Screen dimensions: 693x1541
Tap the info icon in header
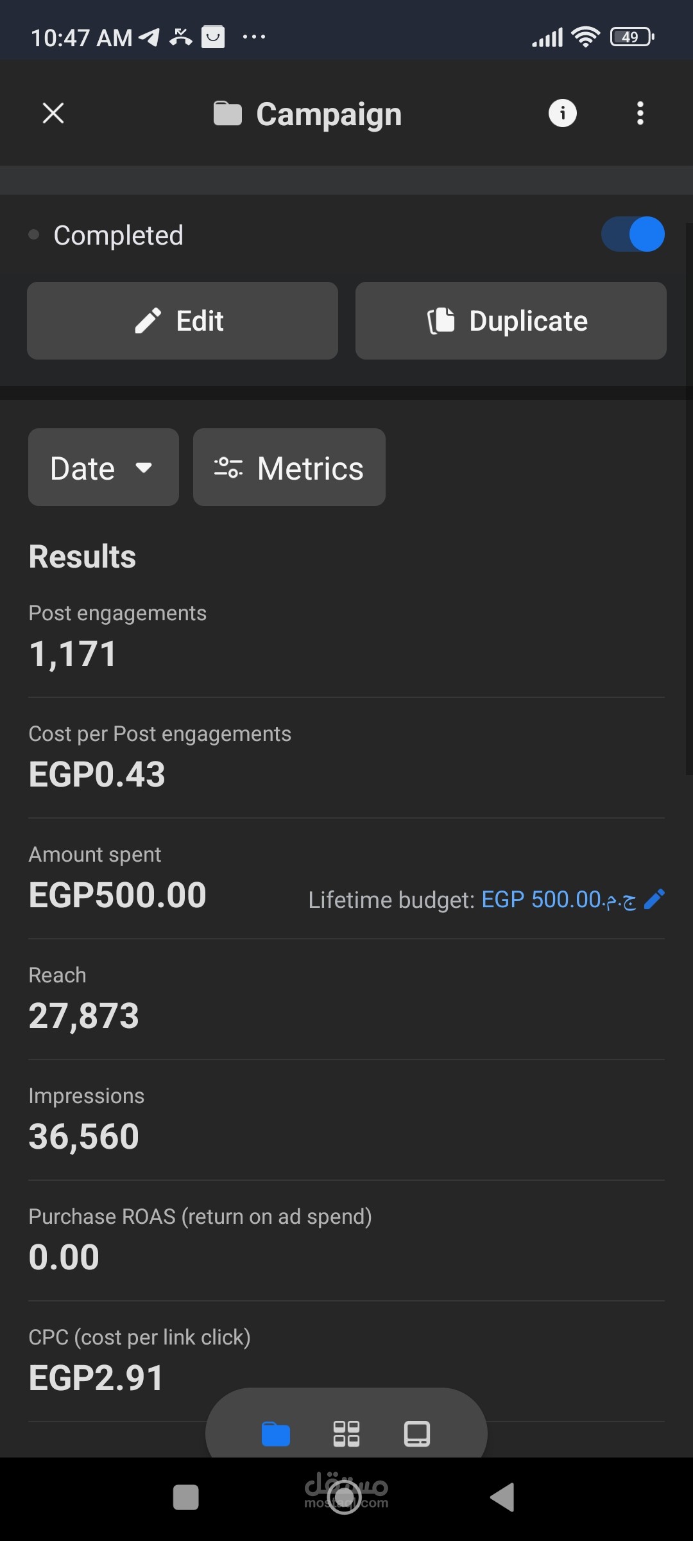tap(563, 114)
